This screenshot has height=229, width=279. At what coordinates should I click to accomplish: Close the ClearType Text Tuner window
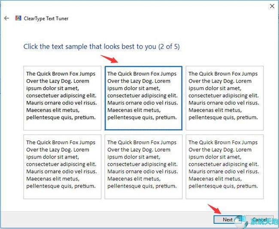click(x=272, y=6)
